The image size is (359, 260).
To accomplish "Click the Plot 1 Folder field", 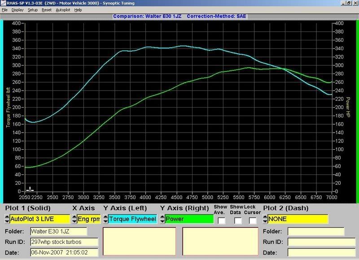I will (59, 231).
